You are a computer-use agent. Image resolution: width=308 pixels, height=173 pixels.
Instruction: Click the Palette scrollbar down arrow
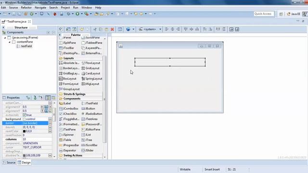(x=105, y=157)
